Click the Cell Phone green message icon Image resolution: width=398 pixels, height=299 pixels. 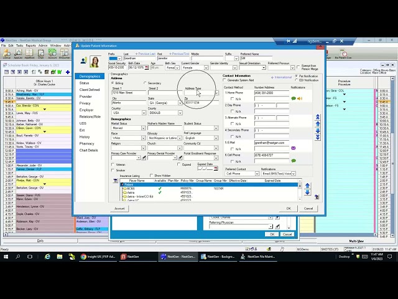click(294, 161)
